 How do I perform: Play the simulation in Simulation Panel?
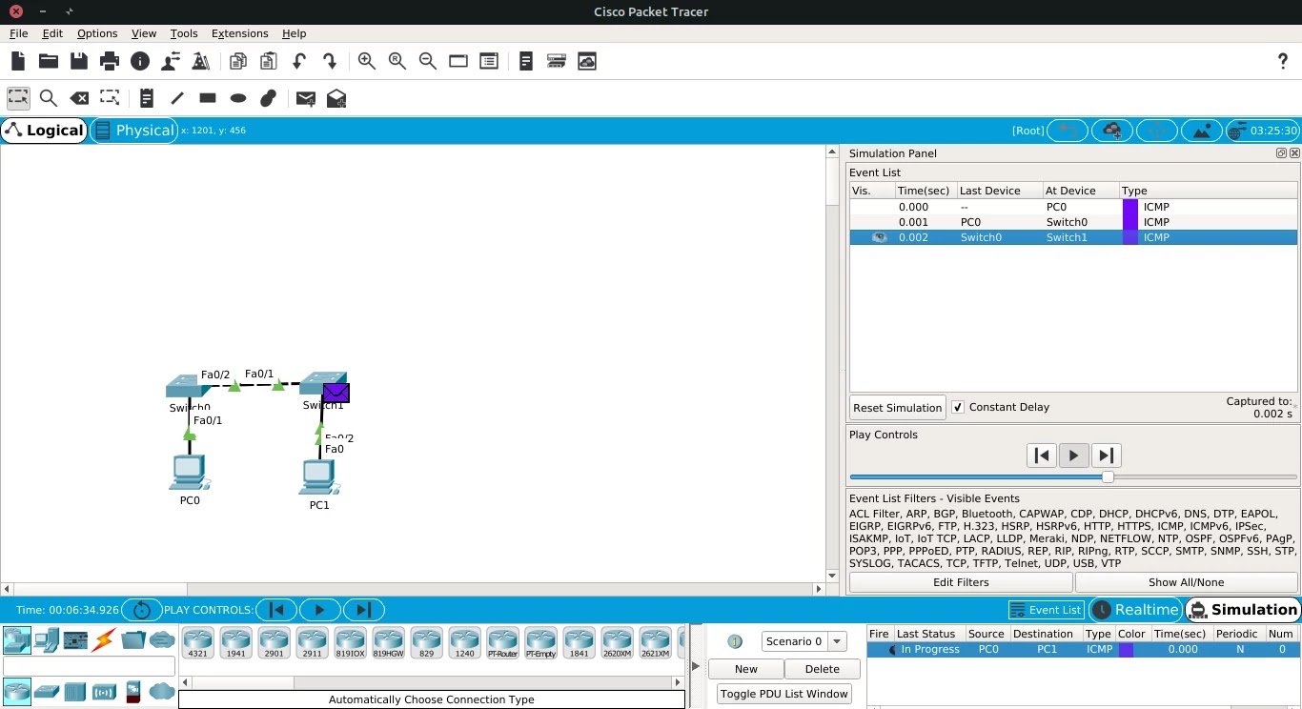point(1073,456)
